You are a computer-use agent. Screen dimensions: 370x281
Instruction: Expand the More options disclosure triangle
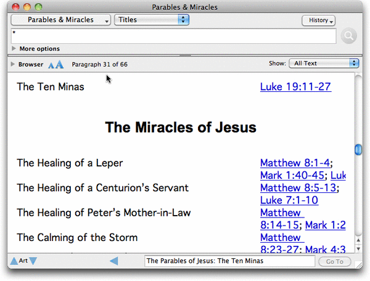click(14, 49)
